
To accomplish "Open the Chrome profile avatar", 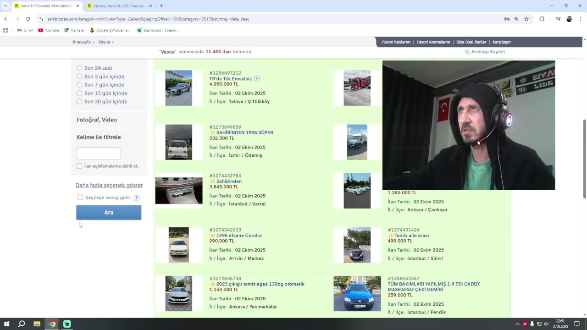I will [x=569, y=19].
